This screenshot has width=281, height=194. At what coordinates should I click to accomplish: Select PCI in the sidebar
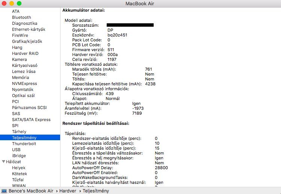click(15, 102)
